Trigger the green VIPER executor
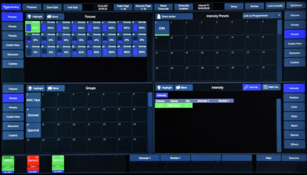 pos(9,164)
